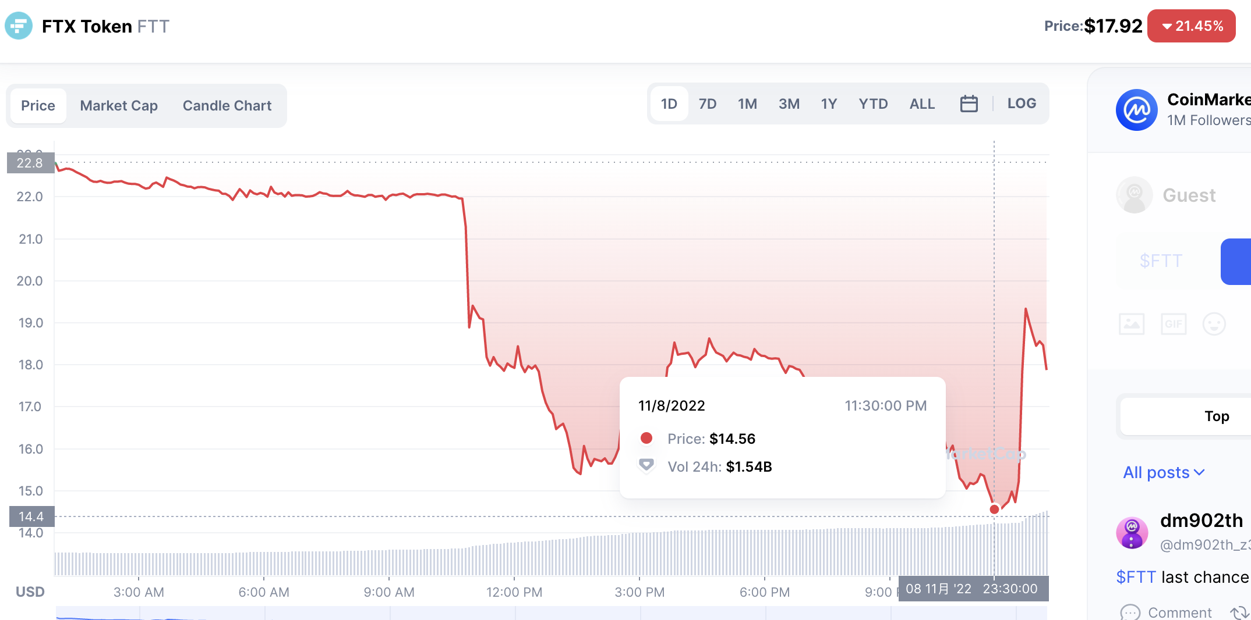
Task: Click the $FTT hashtag link
Action: coord(1136,577)
